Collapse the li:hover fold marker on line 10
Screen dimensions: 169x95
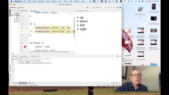tap(29, 43)
